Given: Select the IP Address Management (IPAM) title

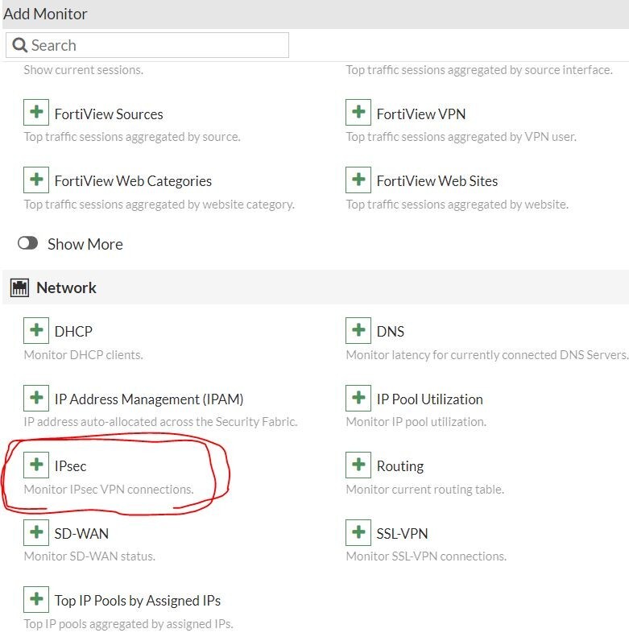Looking at the screenshot, I should pos(149,399).
